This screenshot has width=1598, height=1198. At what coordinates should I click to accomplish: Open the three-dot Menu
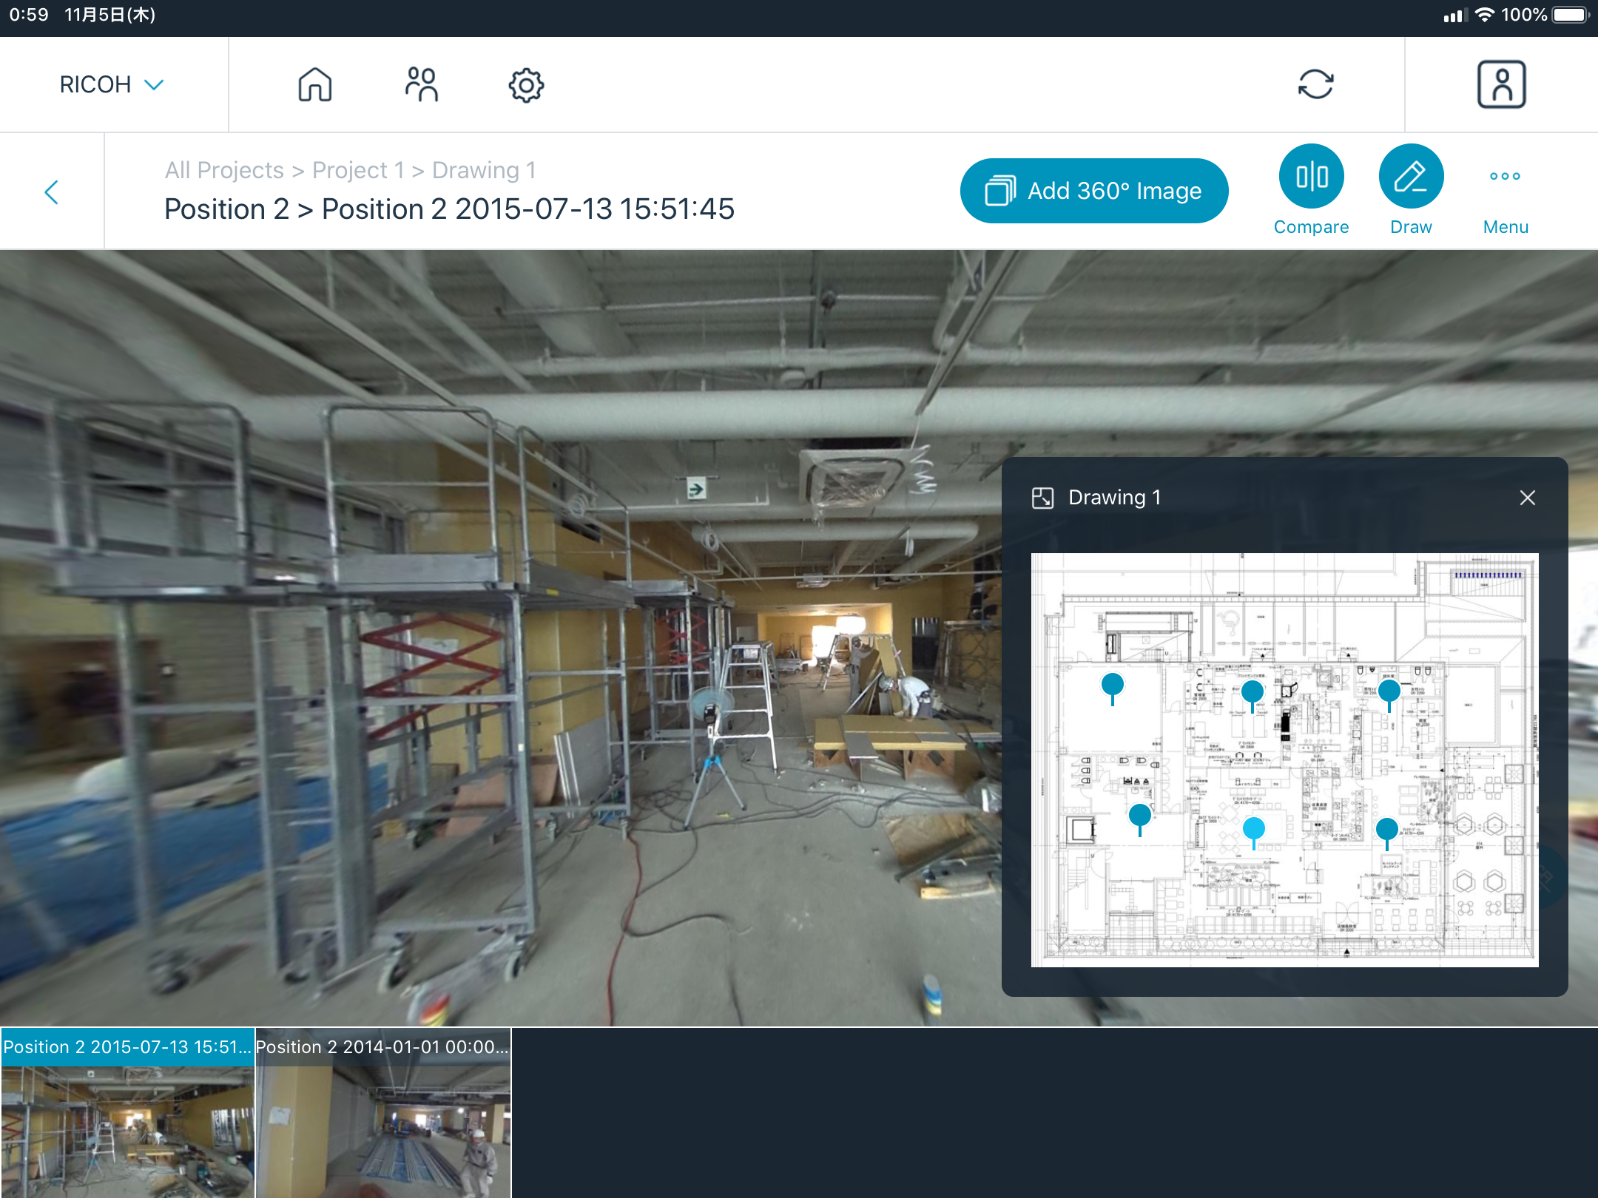pyautogui.click(x=1505, y=176)
